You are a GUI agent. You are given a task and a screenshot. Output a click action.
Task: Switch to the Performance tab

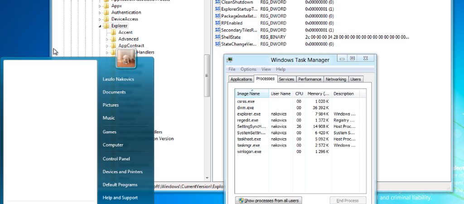(x=309, y=79)
